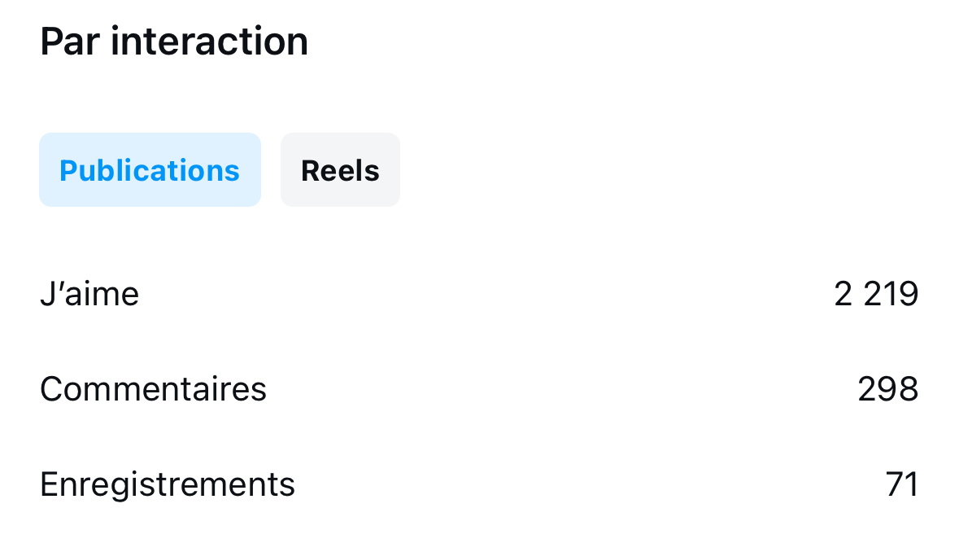Select the Publications tab
Screen dimensions: 959x543
(x=150, y=170)
